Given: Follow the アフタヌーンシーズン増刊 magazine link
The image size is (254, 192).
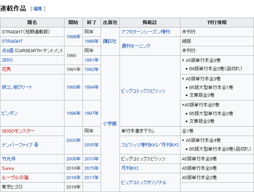Looking at the screenshot, I should click(x=146, y=32).
